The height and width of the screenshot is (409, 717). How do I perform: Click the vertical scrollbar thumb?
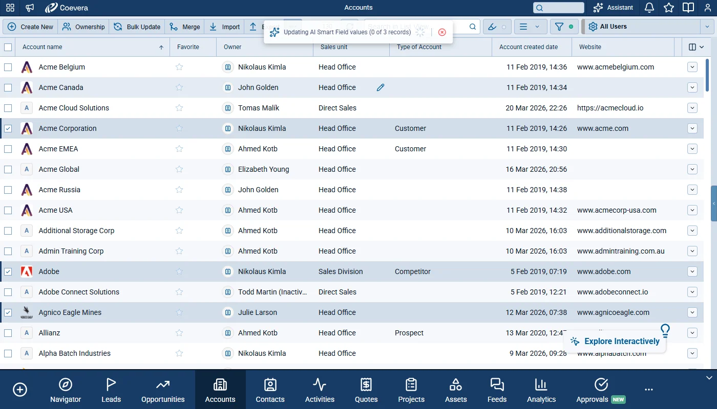(707, 74)
